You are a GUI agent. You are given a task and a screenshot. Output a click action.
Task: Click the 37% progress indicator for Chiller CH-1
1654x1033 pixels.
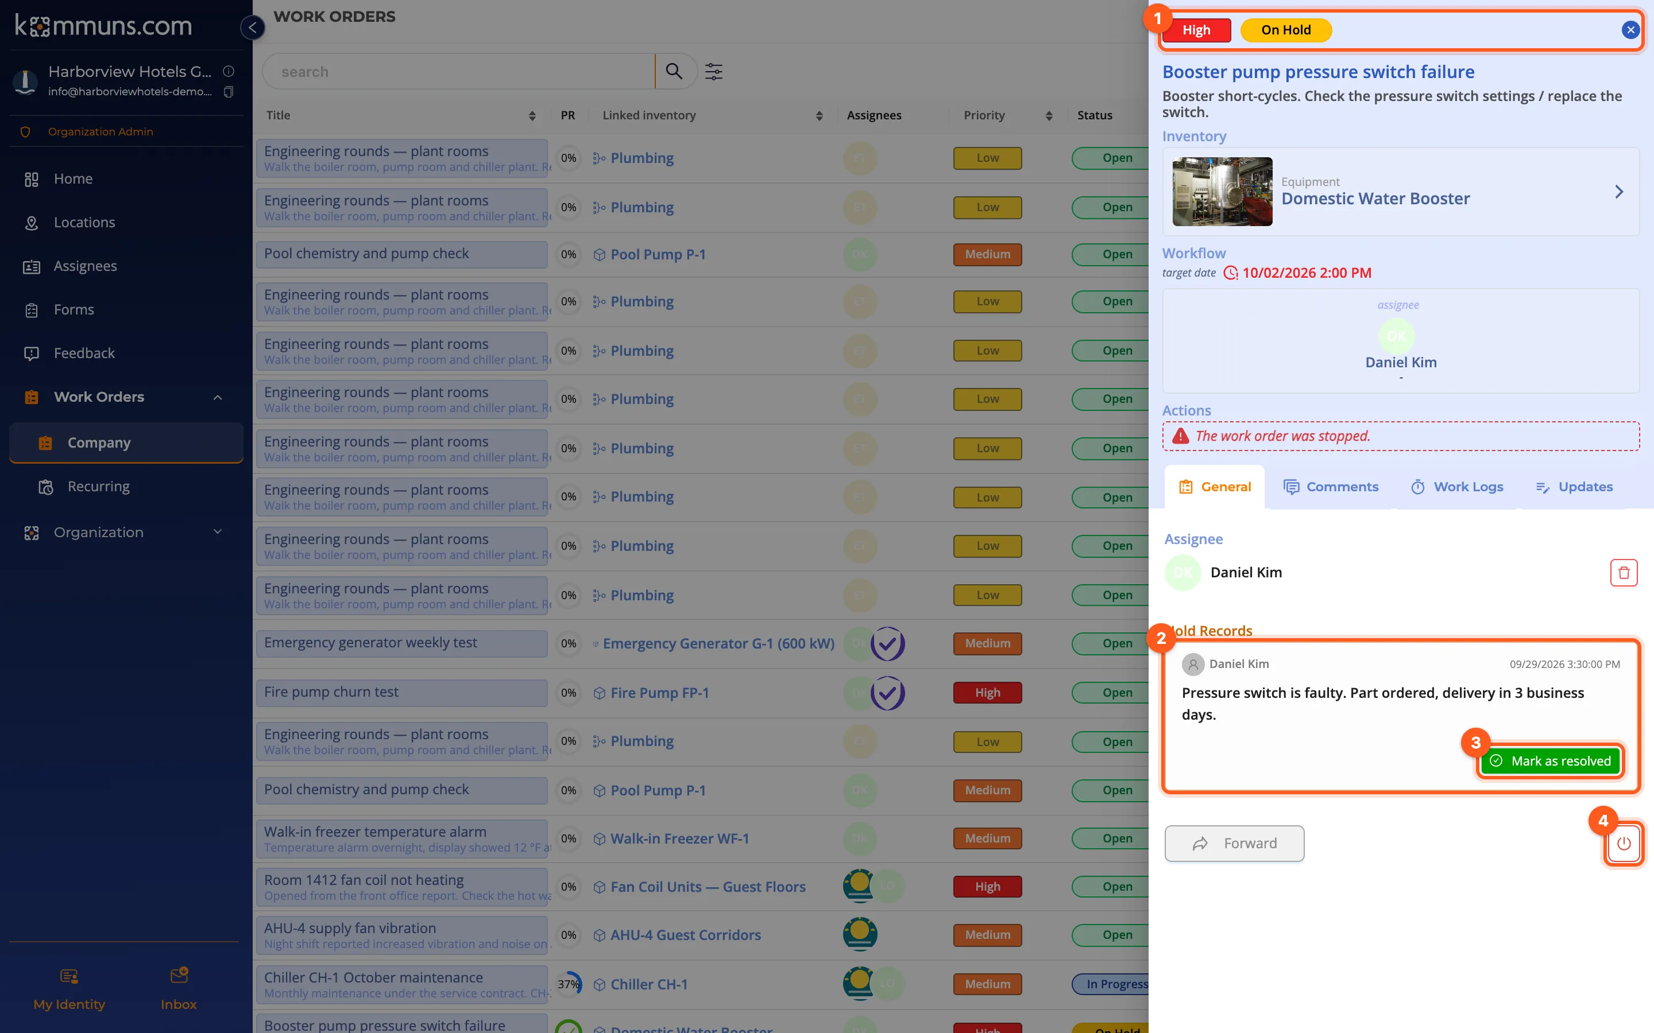[x=569, y=984]
